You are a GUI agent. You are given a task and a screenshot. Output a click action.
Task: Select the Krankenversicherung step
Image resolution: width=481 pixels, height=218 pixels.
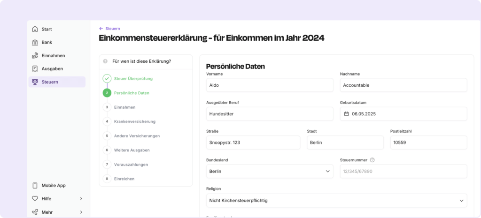(134, 121)
